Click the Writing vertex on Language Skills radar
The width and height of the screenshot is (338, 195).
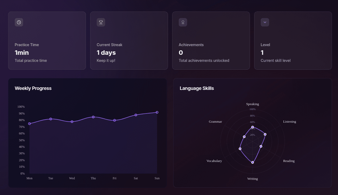click(253, 162)
